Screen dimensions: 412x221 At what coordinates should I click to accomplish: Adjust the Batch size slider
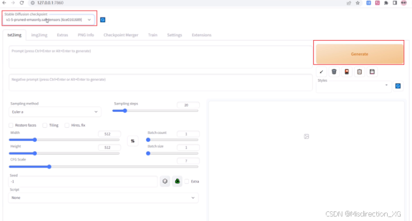point(172,153)
